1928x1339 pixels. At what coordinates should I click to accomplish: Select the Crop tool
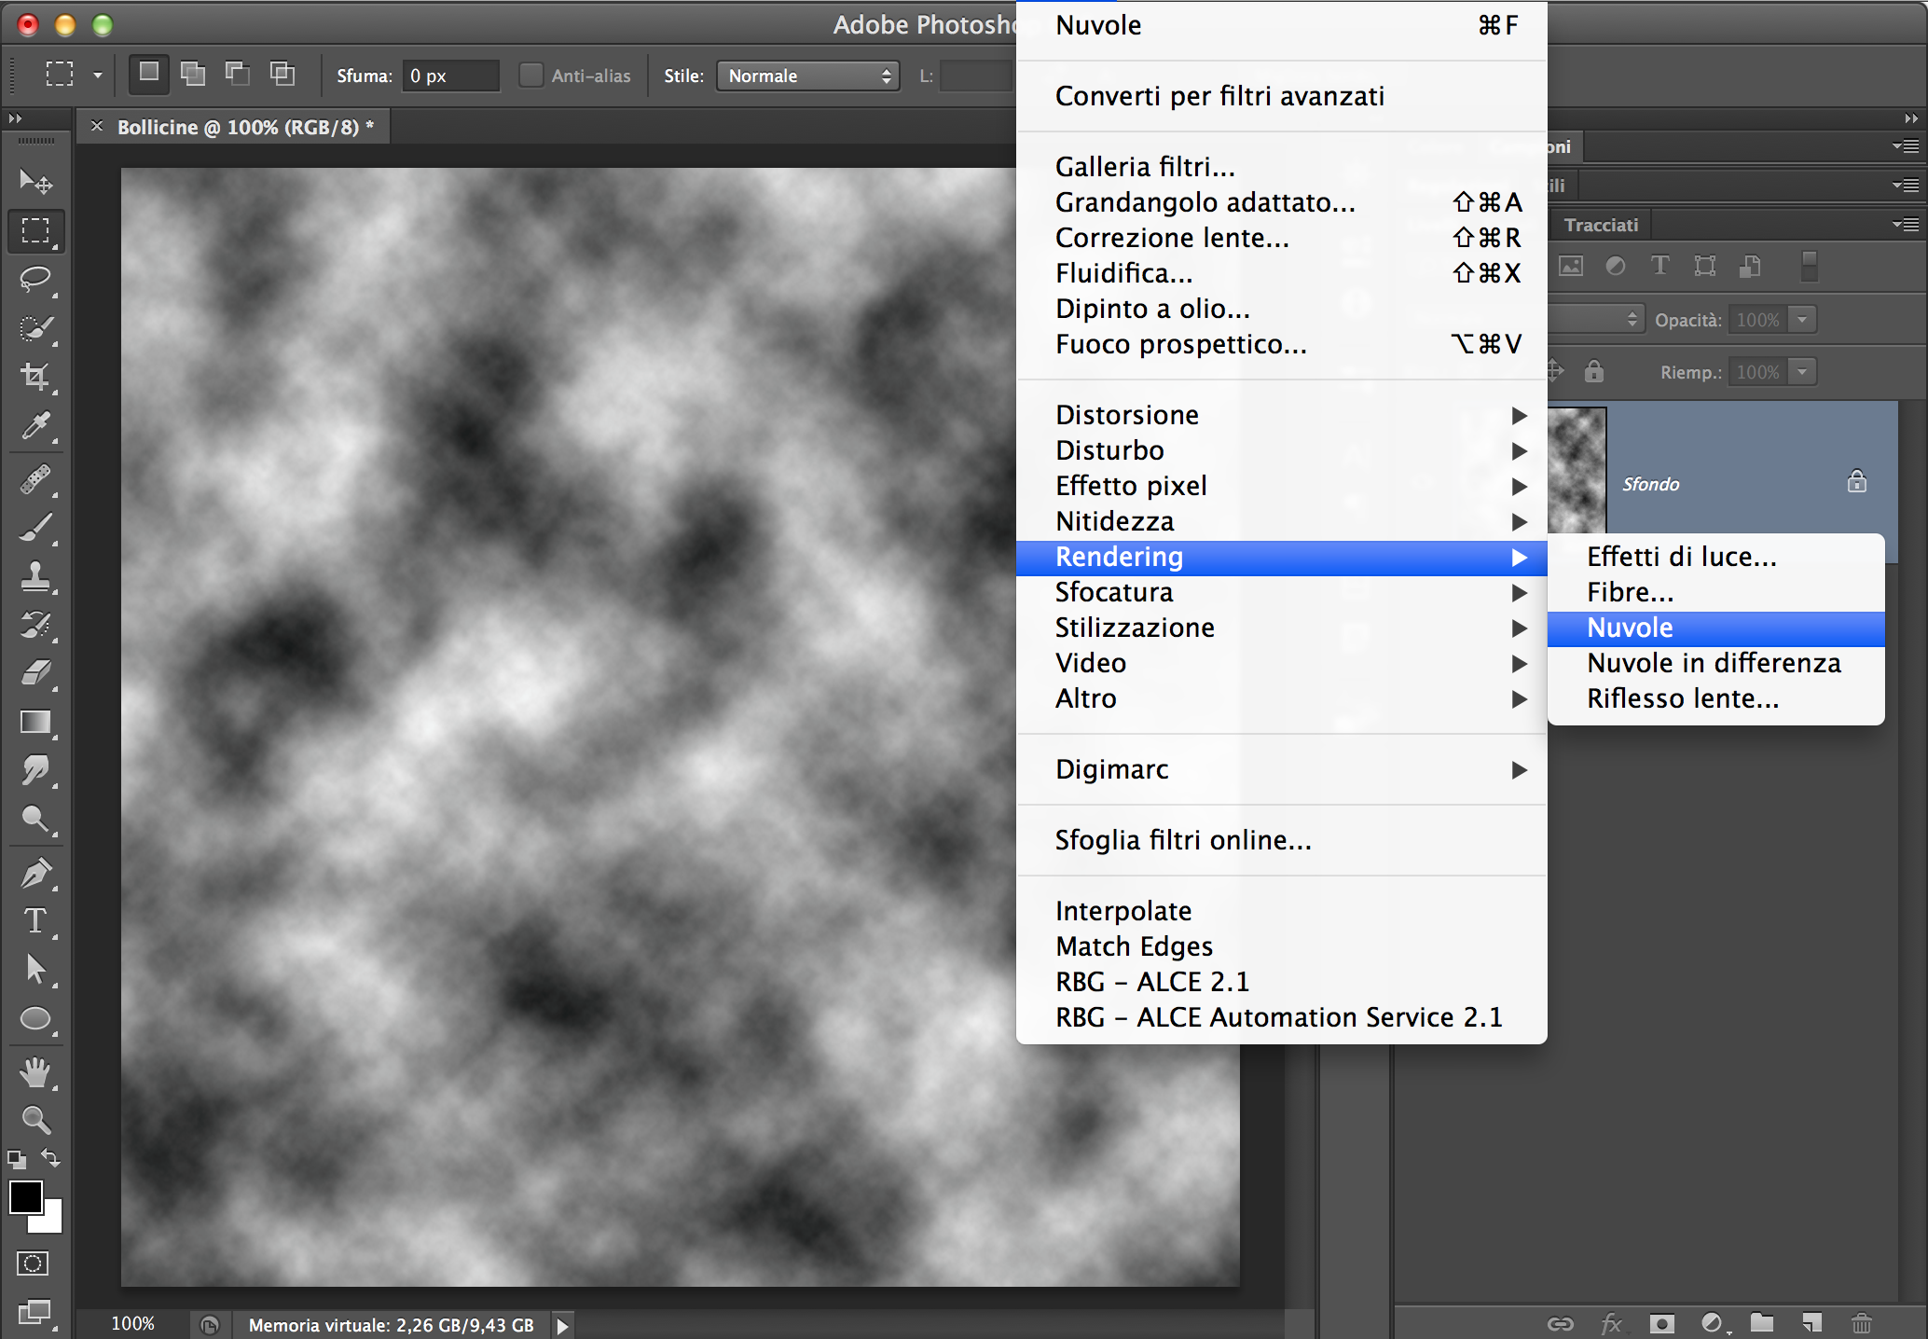[35, 376]
